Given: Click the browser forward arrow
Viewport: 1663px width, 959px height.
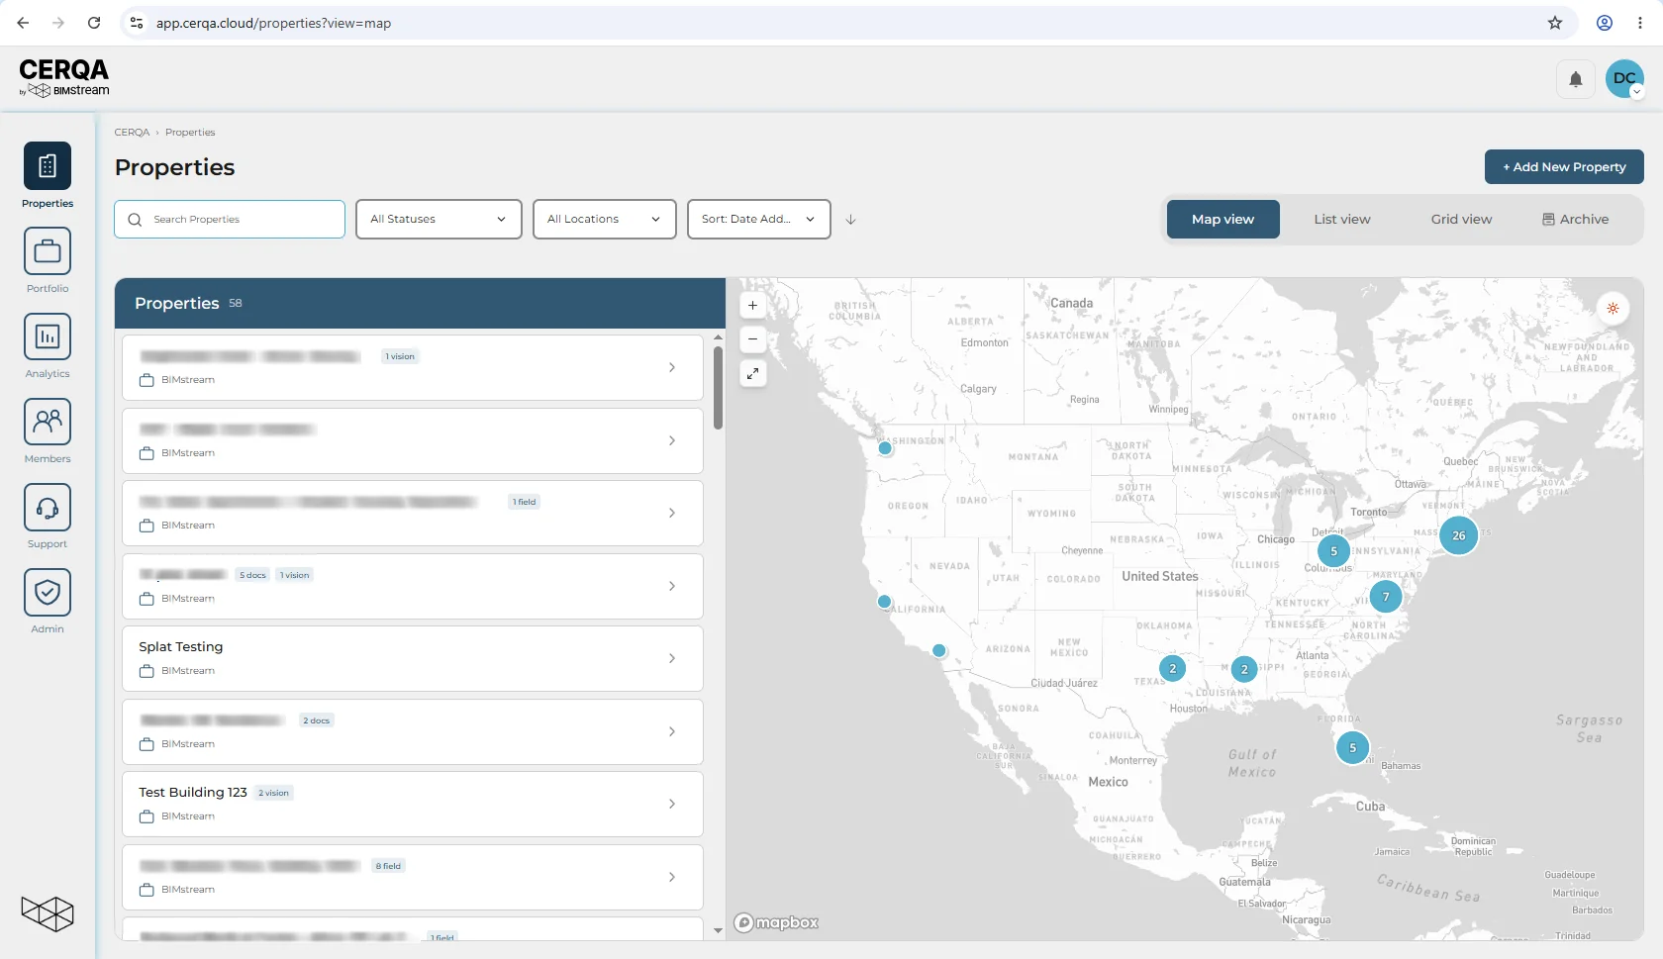Looking at the screenshot, I should coord(58,23).
